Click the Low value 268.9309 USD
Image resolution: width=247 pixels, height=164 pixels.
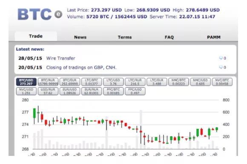coord(153,10)
